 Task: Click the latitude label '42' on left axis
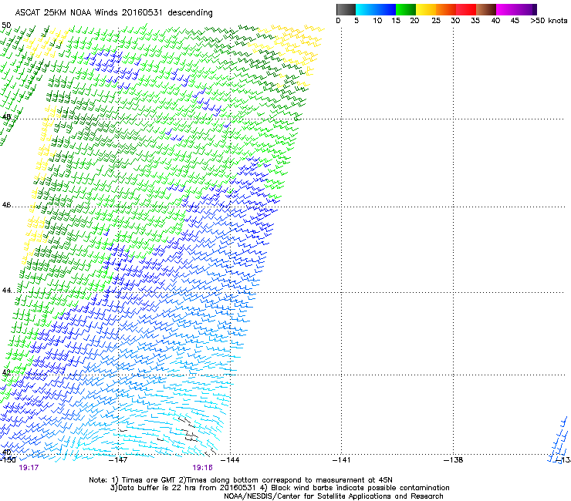[x=6, y=372]
